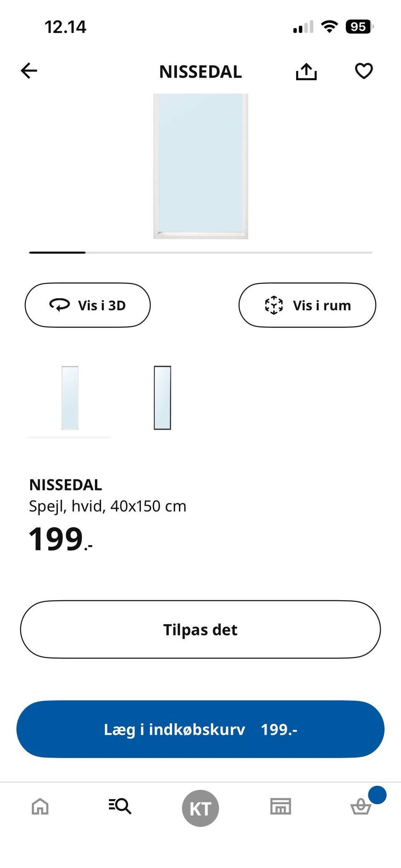Open the store icon in bottom navigation
Image resolution: width=401 pixels, height=868 pixels.
[x=281, y=806]
